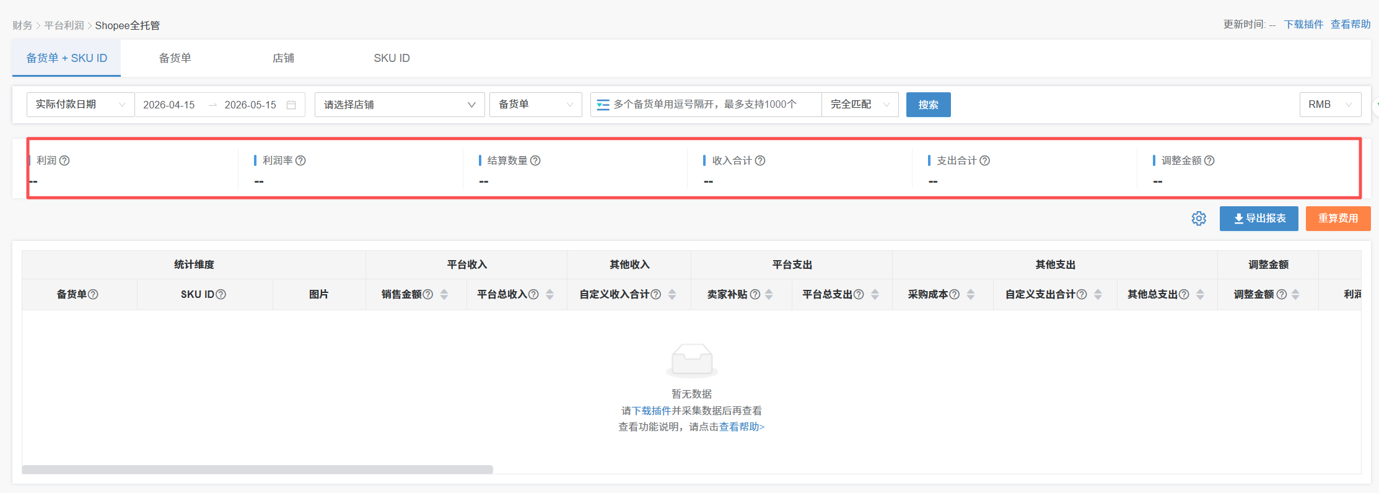This screenshot has width=1379, height=493.
Task: Click help icon next to 利润
Action: coord(64,160)
